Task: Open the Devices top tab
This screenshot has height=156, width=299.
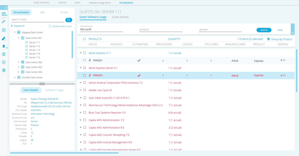Action: click(x=62, y=3)
